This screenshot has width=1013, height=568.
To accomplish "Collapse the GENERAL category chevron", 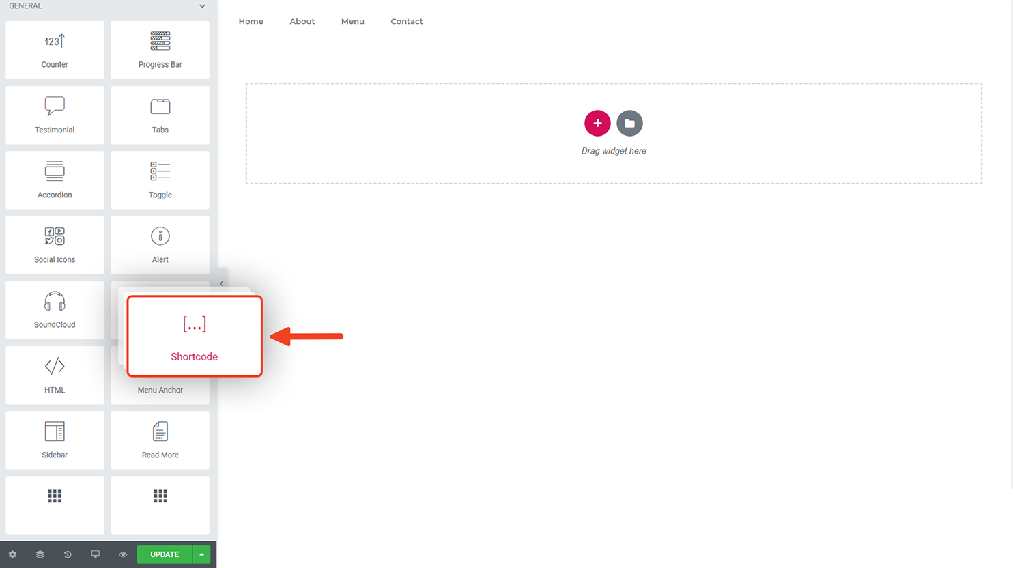I will click(202, 6).
